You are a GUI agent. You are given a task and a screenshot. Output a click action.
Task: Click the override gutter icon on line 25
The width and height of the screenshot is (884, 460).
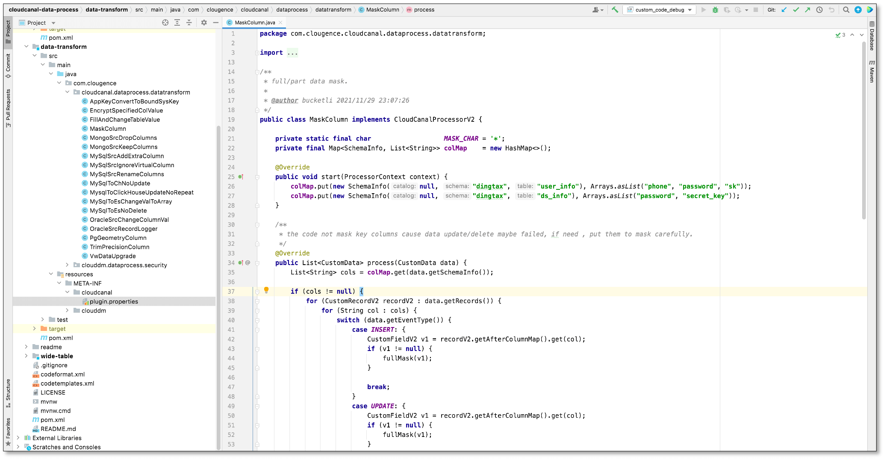tap(241, 177)
